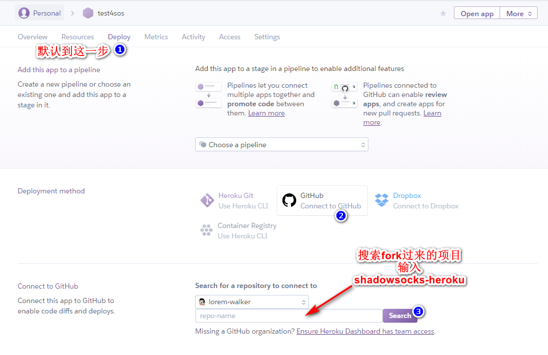Click the Dropbox logo icon
Image resolution: width=548 pixels, height=355 pixels.
(x=382, y=200)
